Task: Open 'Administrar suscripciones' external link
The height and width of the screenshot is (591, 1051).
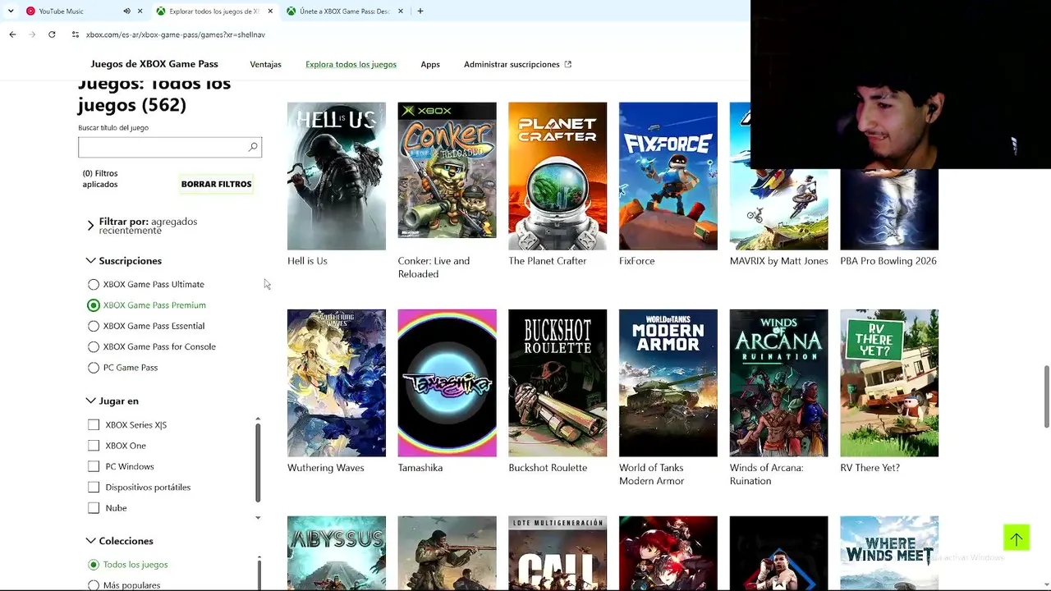Action: [x=517, y=64]
